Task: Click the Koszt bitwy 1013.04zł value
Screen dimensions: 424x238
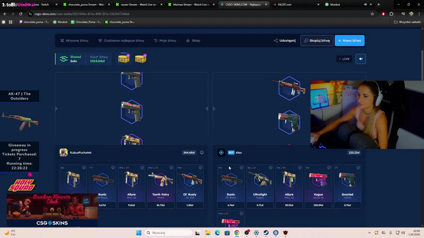Action: (x=97, y=61)
